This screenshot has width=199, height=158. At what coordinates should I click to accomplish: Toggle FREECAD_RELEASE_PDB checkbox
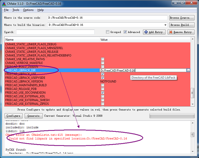(x=102, y=89)
